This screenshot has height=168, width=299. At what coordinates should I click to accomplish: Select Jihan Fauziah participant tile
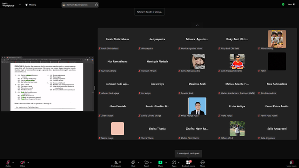[x=117, y=106]
